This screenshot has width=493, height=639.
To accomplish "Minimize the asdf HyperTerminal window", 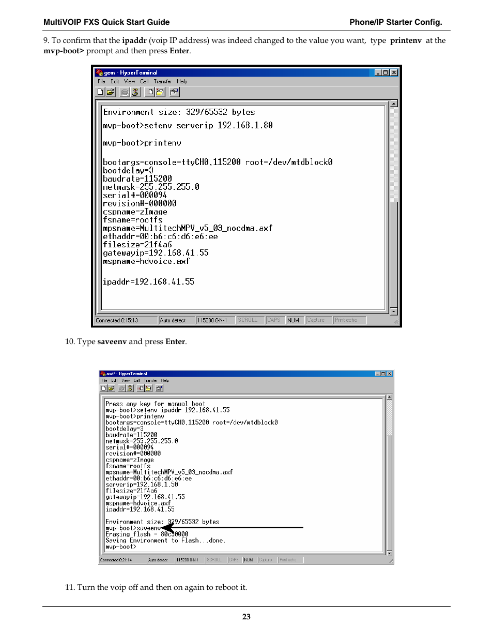I will point(378,374).
